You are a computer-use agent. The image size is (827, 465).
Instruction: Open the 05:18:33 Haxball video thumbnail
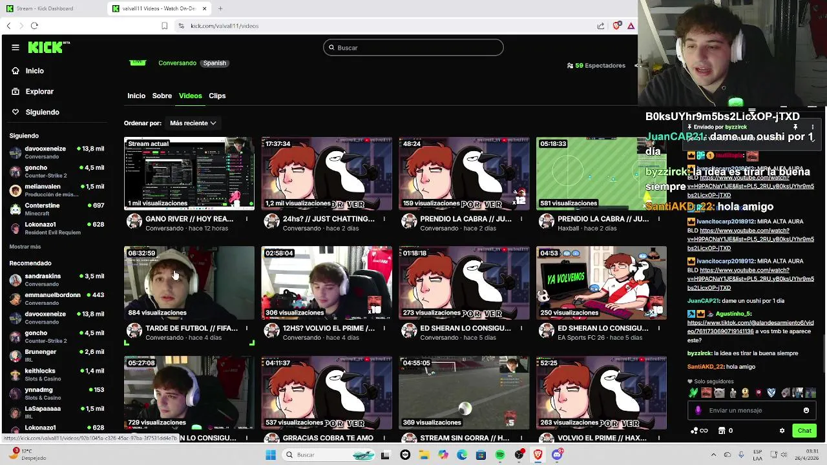coord(601,173)
